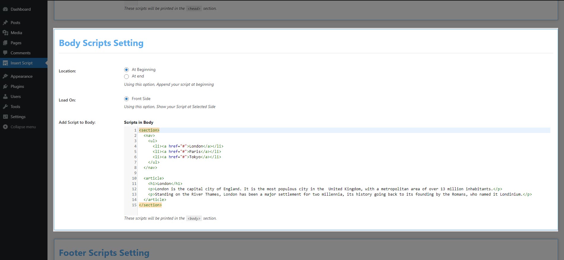
Task: Click the Paris list item code line
Action: [187, 152]
